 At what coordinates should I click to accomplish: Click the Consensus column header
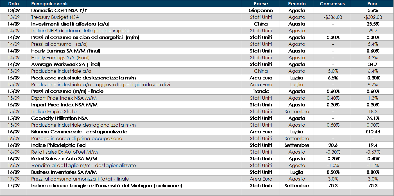pos(332,4)
